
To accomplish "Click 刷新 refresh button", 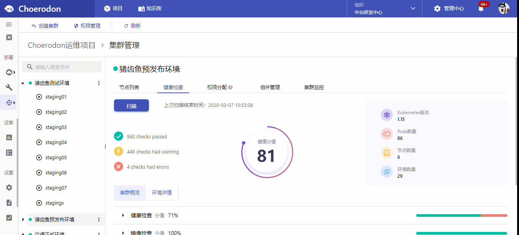I will (x=132, y=26).
